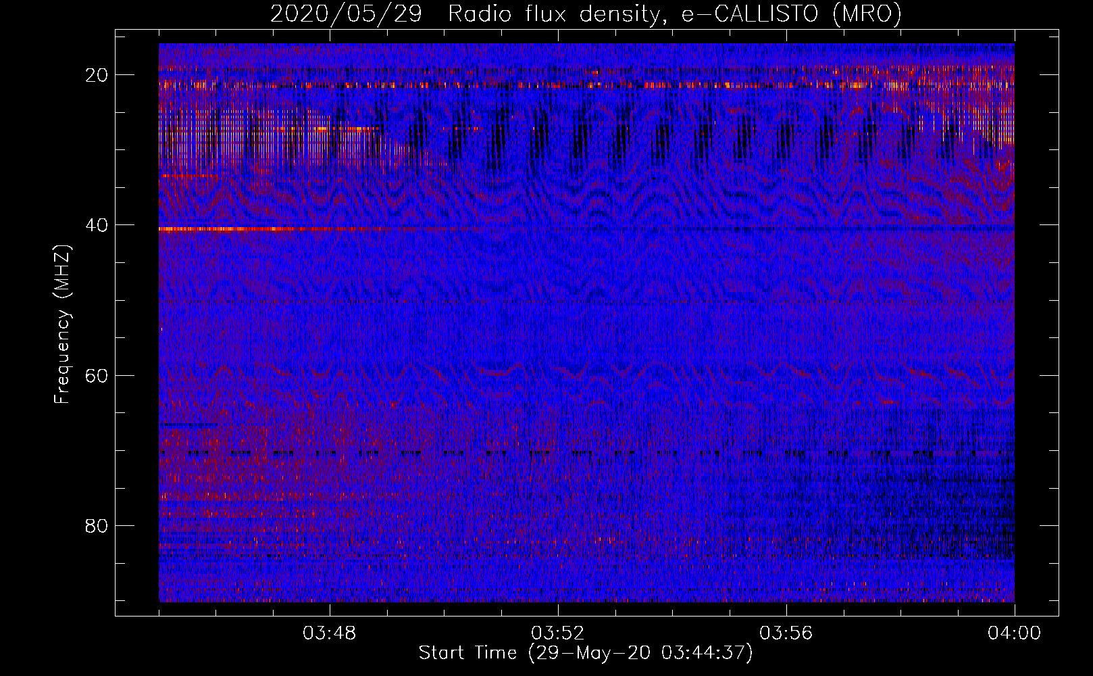This screenshot has height=676, width=1093.
Task: Click the 03:52 time tick label
Action: pos(558,633)
